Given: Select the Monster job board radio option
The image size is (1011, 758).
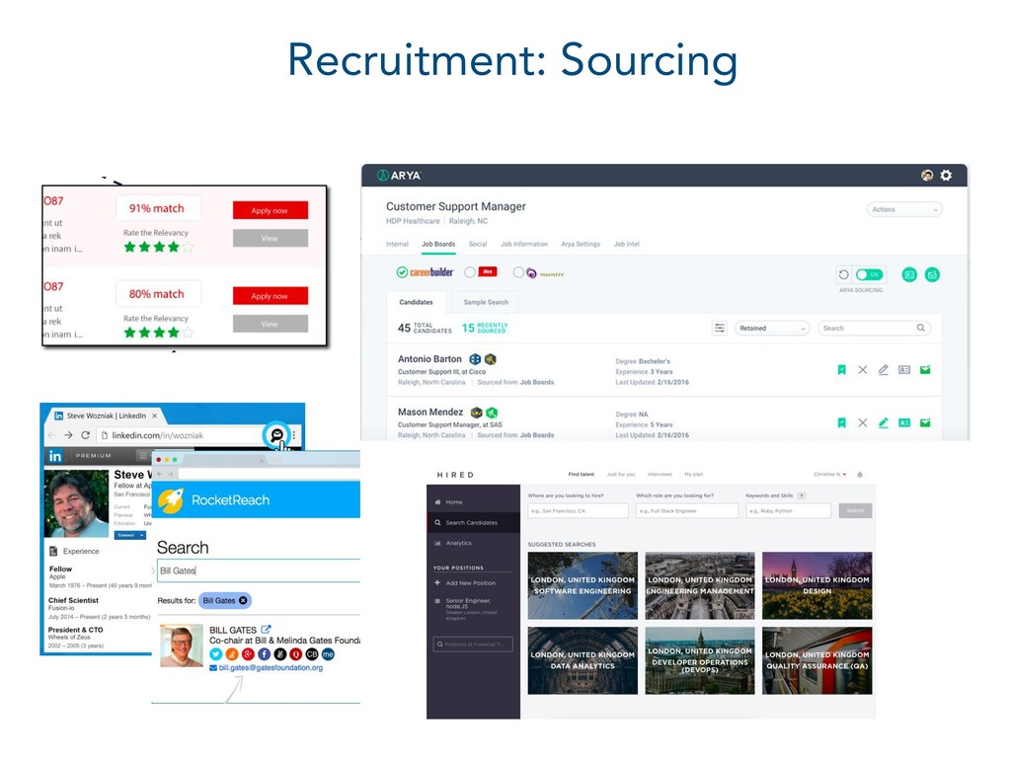Looking at the screenshot, I should pos(518,272).
